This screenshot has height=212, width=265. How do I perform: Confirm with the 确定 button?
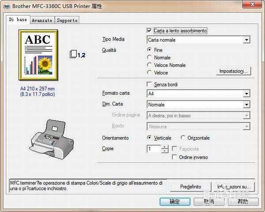pos(174,202)
